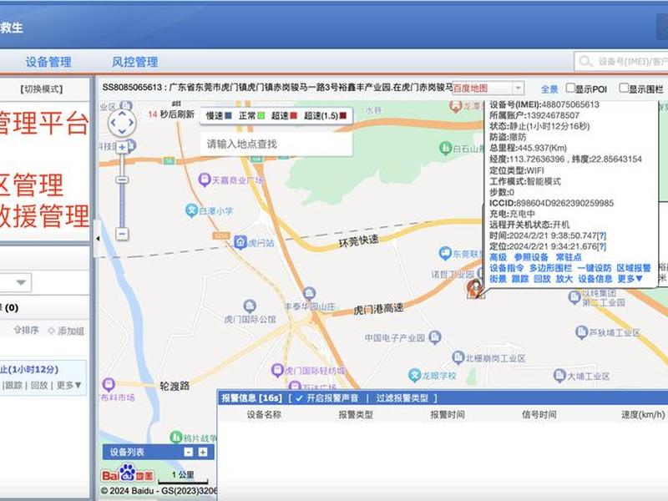Focus the 请输入地点查找 place search box

click(x=276, y=144)
